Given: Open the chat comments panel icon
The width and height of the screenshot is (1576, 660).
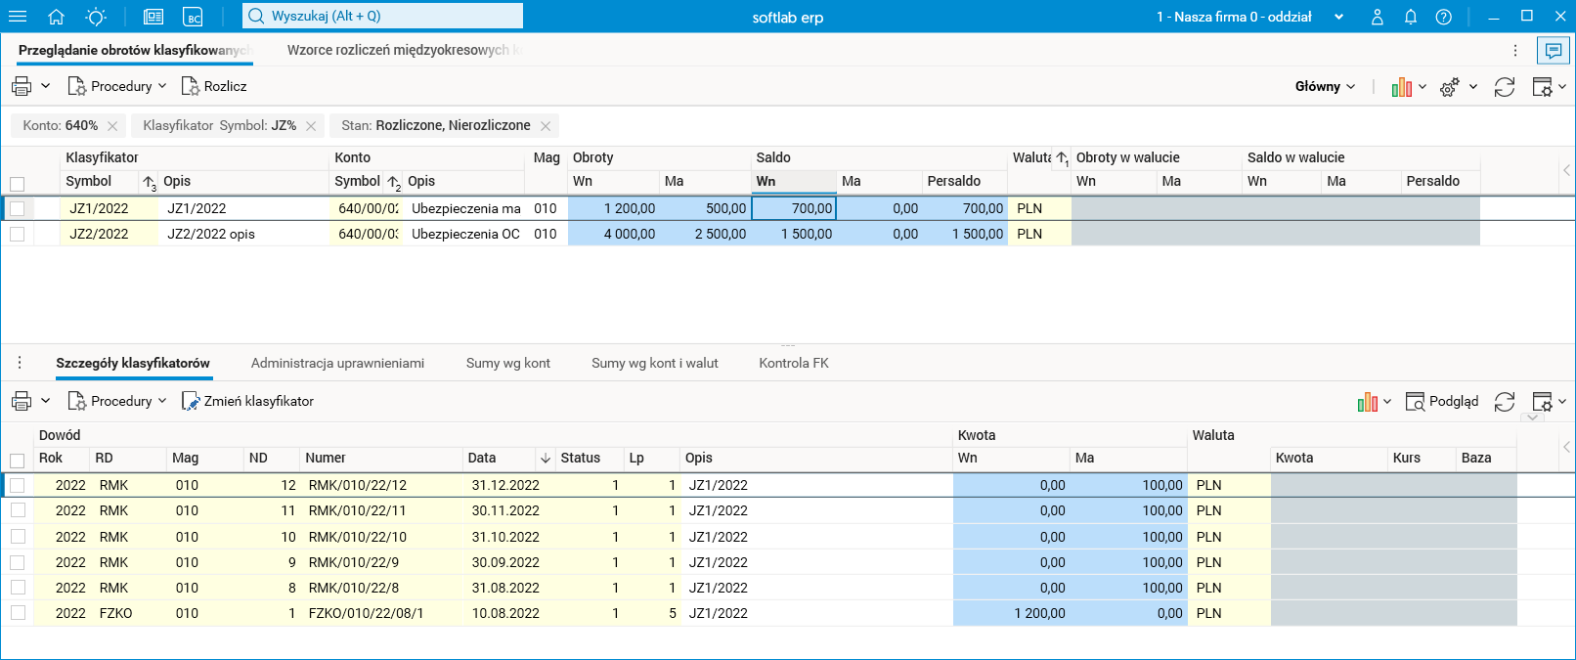Looking at the screenshot, I should coord(1554,51).
